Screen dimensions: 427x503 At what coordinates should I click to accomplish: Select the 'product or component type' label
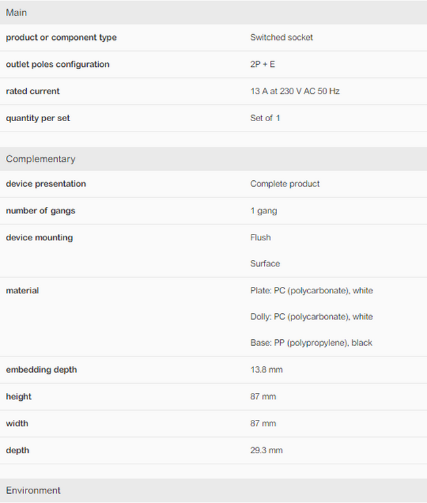click(x=61, y=37)
